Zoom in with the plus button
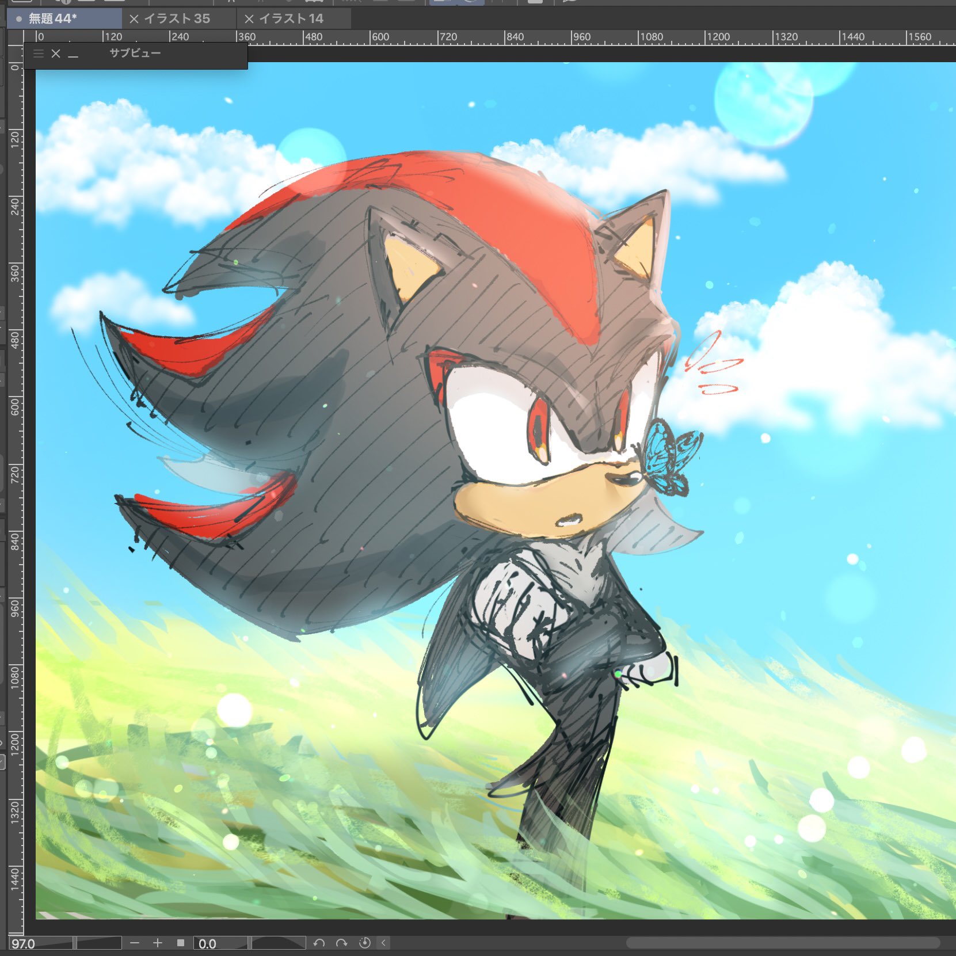The height and width of the screenshot is (956, 956). [x=158, y=943]
